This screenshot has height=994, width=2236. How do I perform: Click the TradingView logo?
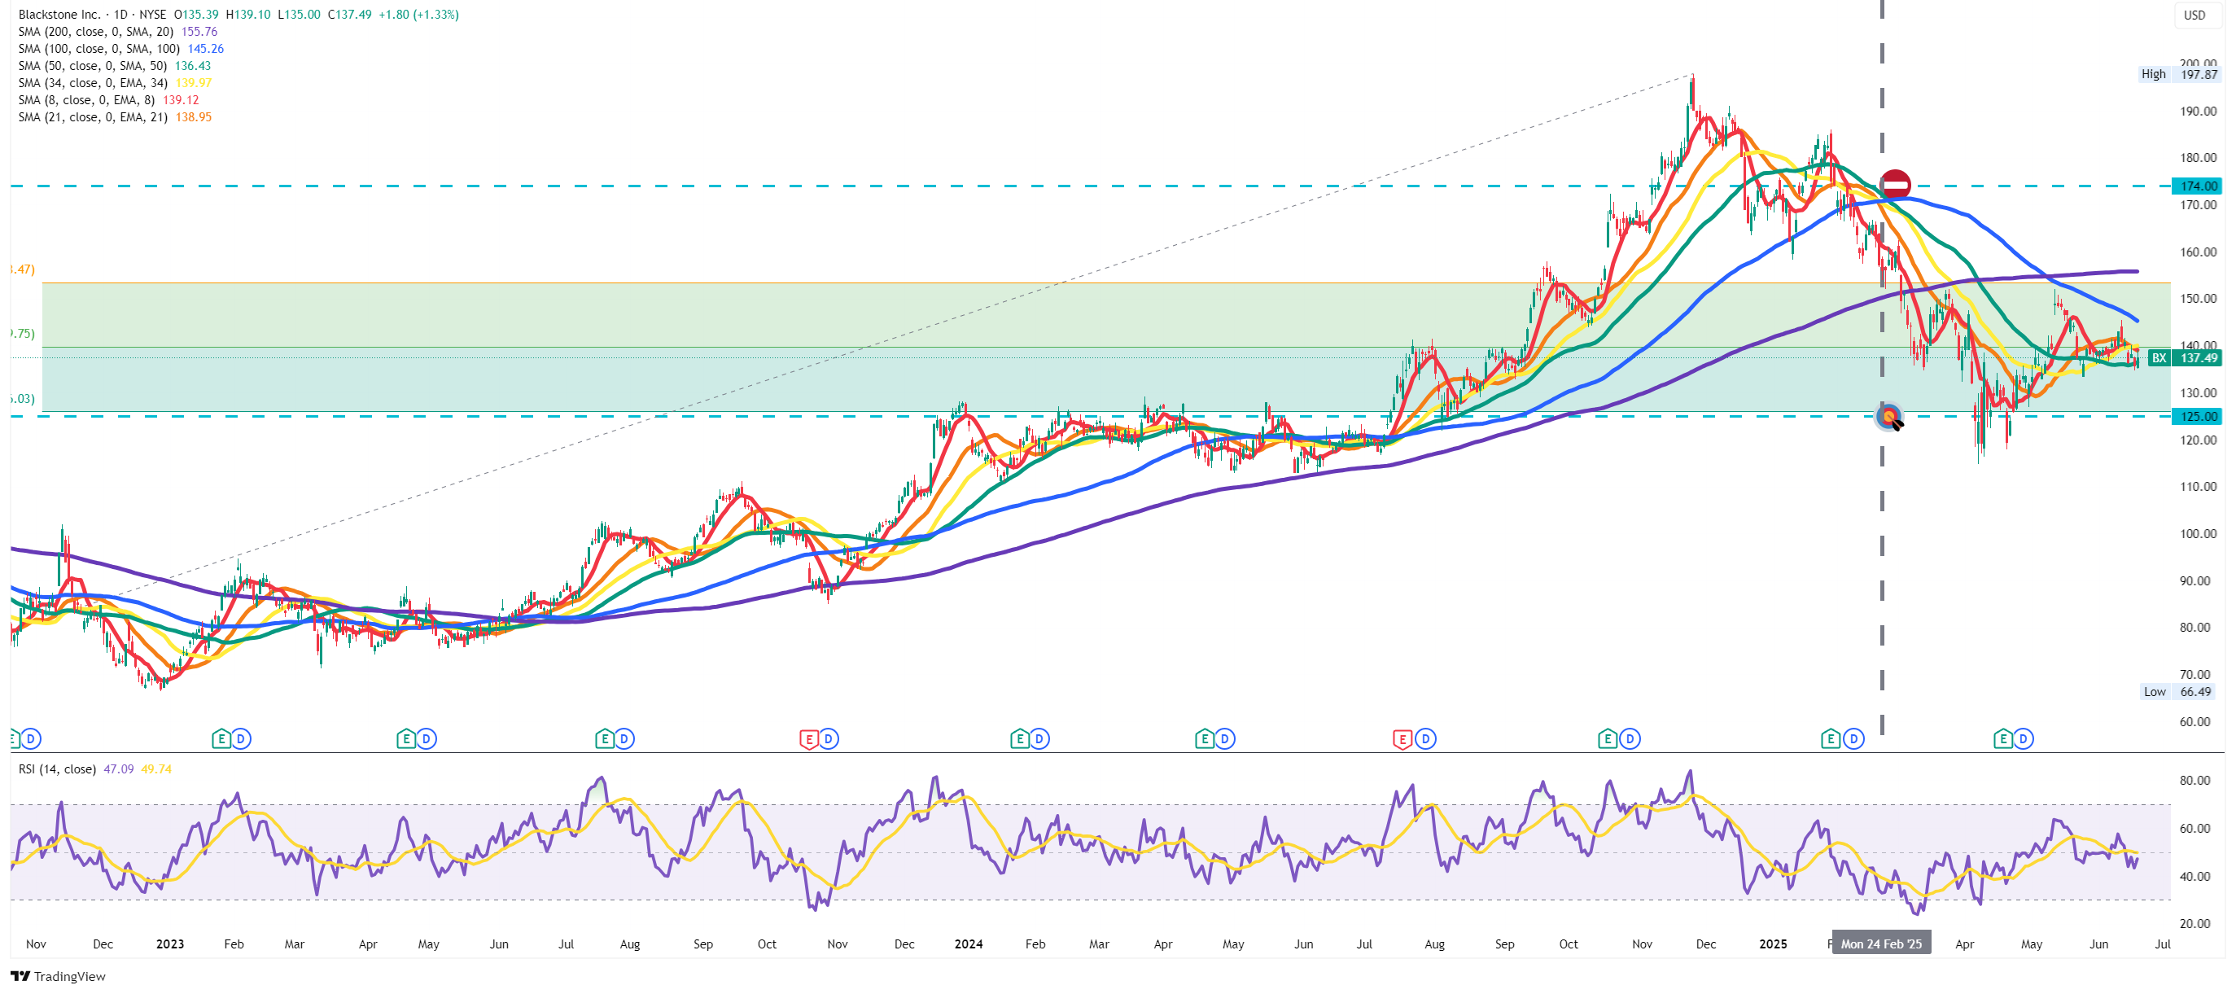pyautogui.click(x=57, y=977)
